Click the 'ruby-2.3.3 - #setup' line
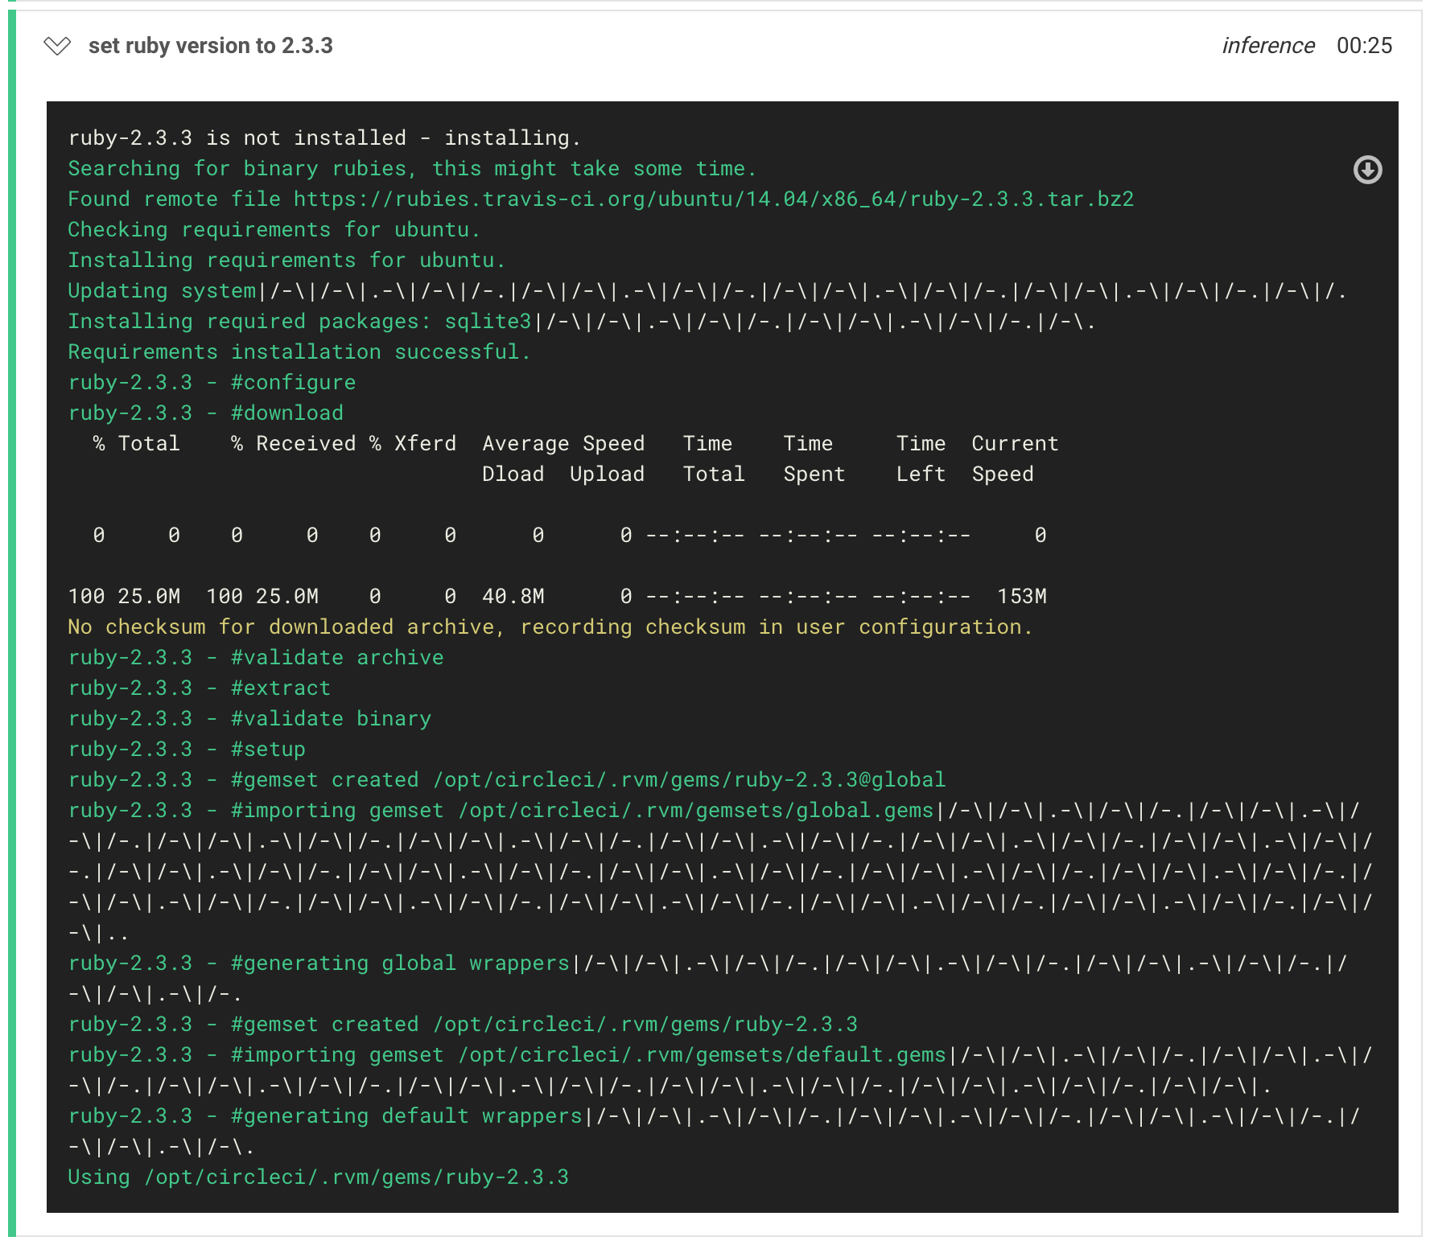This screenshot has width=1434, height=1245. pos(187,749)
